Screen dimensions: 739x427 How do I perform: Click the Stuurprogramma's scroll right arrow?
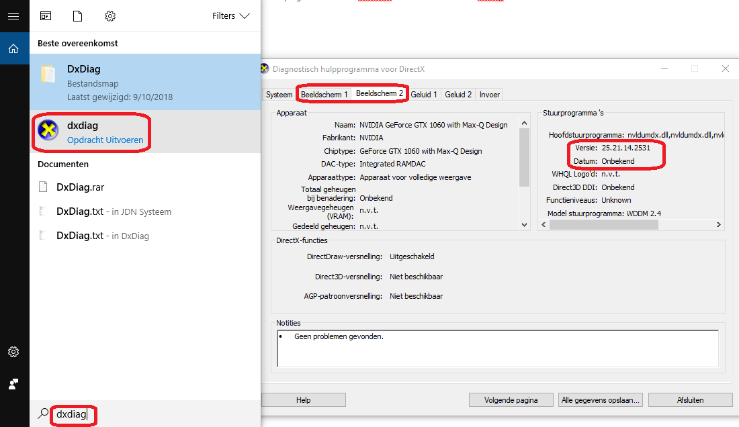point(719,224)
